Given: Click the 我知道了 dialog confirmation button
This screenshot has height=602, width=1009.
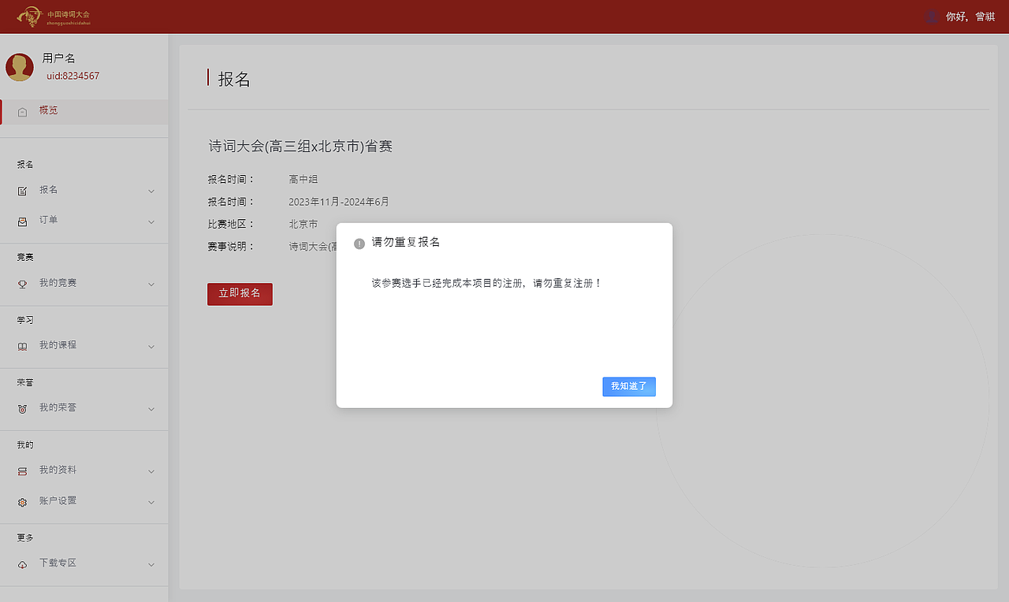Looking at the screenshot, I should tap(628, 386).
